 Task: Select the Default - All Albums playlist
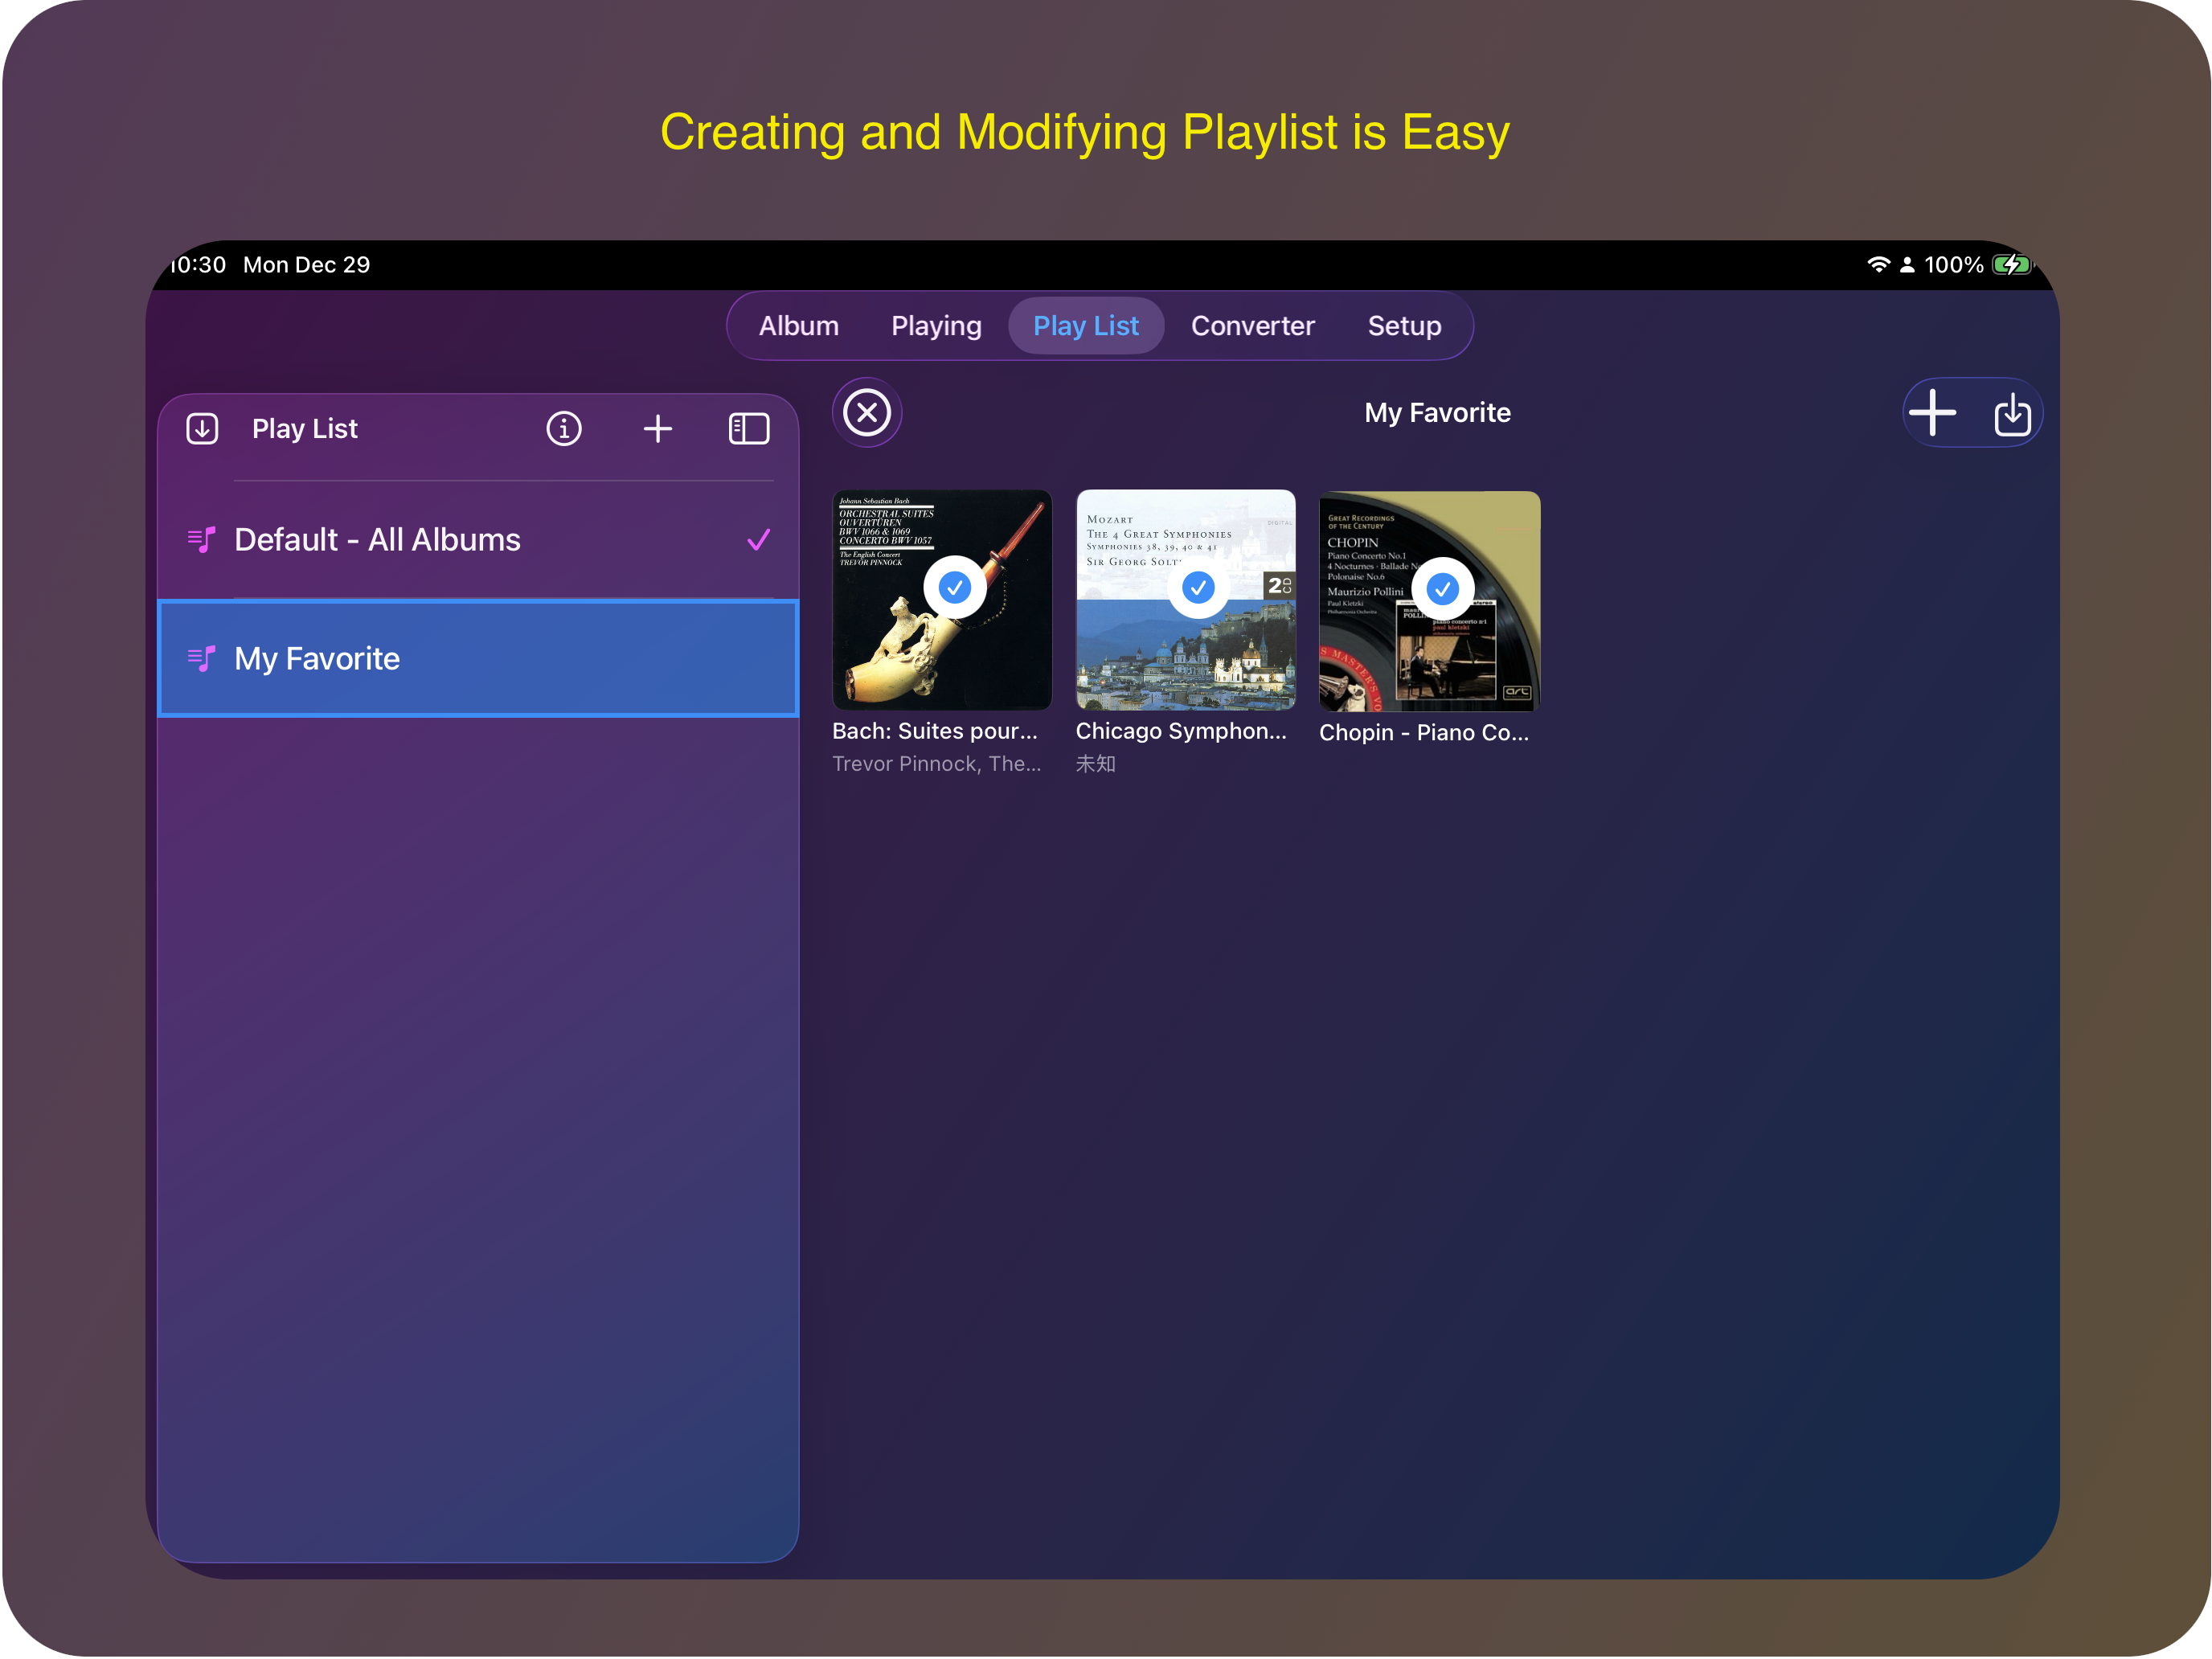[377, 539]
